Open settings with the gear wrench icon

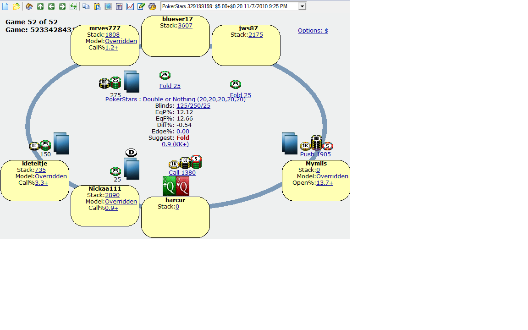click(x=152, y=6)
